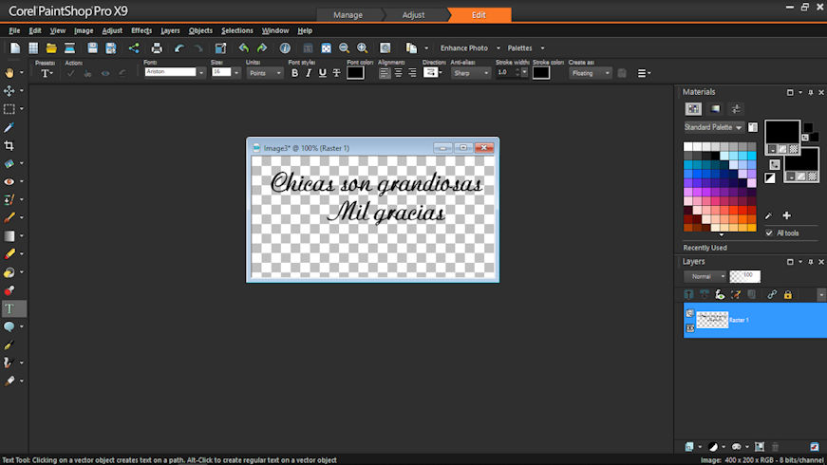The image size is (827, 465).
Task: Click the Link layers chain icon
Action: [772, 295]
